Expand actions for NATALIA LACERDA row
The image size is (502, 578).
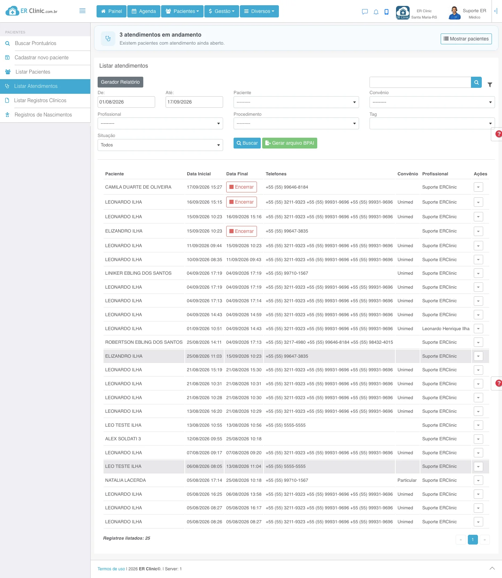478,480
